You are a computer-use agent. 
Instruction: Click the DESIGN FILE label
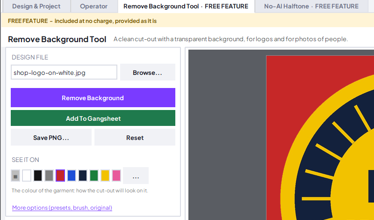30,57
